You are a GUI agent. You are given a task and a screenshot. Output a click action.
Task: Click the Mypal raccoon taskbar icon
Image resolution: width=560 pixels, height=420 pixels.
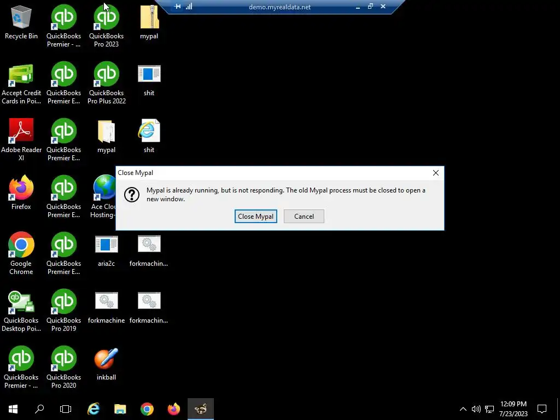[201, 409]
